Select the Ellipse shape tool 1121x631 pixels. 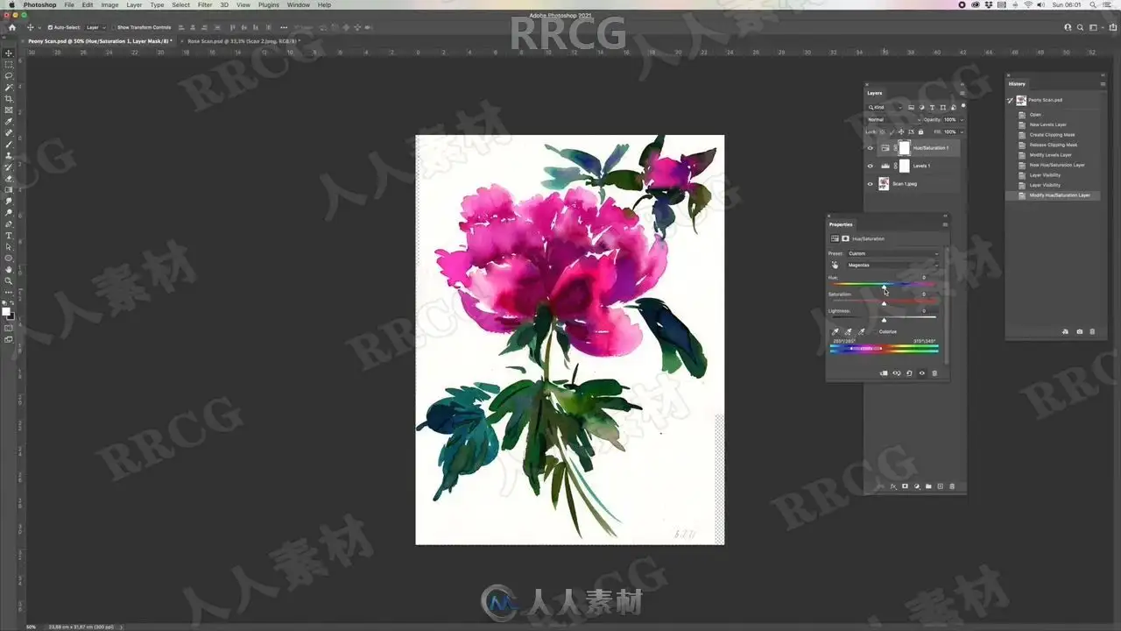pos(10,258)
